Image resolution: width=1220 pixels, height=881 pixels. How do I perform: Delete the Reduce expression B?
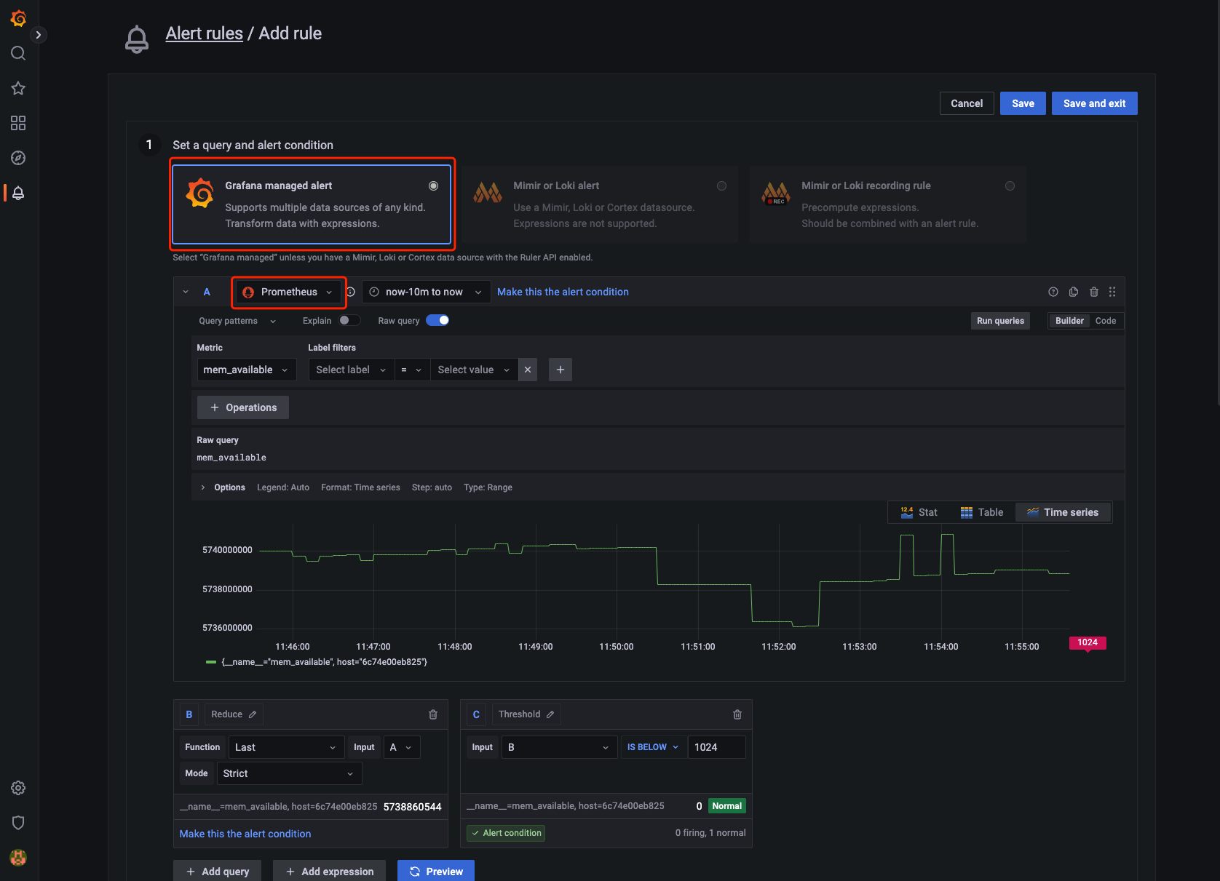tap(433, 714)
